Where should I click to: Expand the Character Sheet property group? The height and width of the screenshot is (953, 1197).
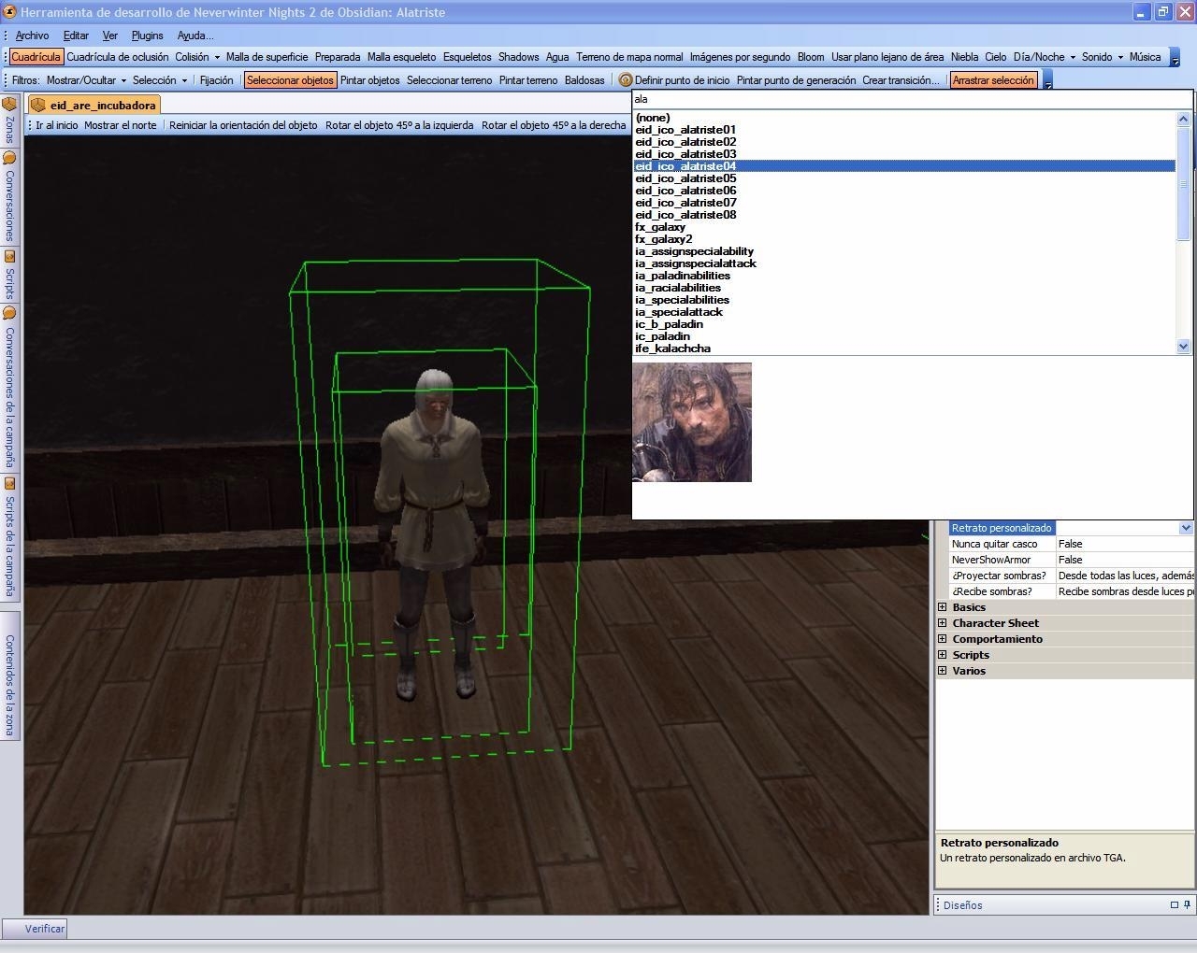[x=943, y=623]
